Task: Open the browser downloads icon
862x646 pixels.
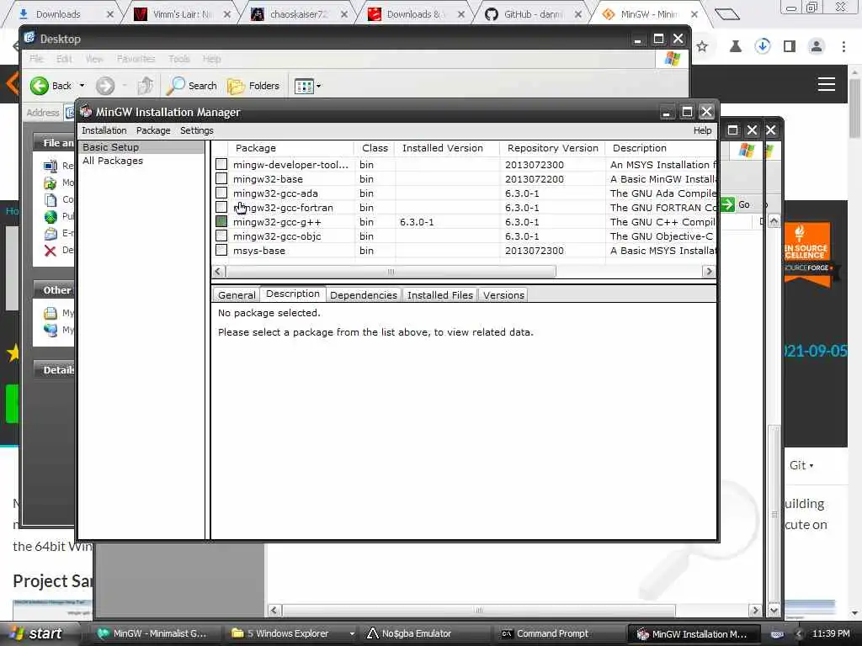Action: 762,47
